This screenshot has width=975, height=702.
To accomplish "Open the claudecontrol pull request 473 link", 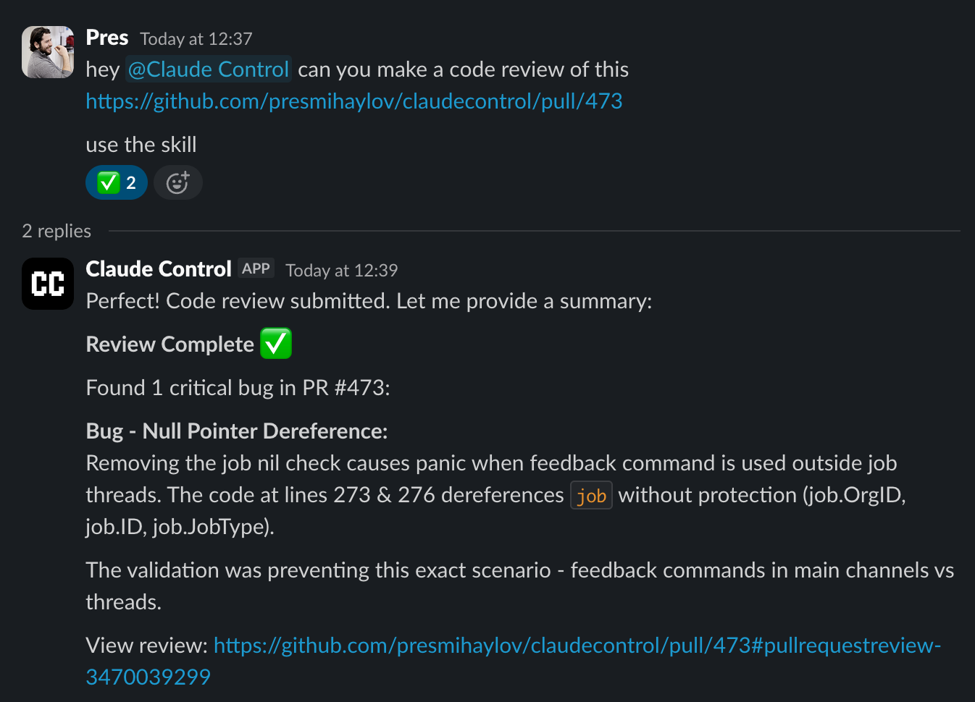I will [354, 101].
